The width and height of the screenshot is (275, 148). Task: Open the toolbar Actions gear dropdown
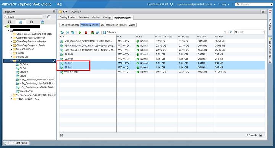click(110, 32)
